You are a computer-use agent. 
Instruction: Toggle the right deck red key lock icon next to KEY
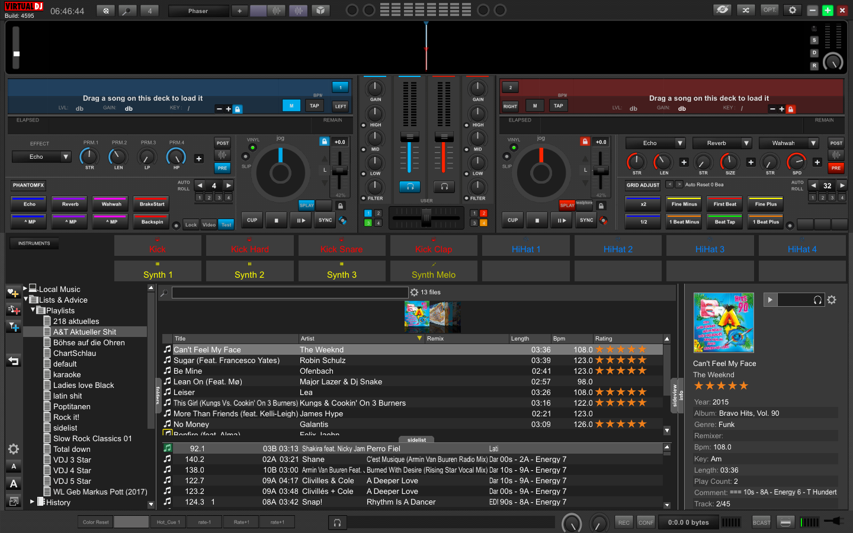[791, 109]
